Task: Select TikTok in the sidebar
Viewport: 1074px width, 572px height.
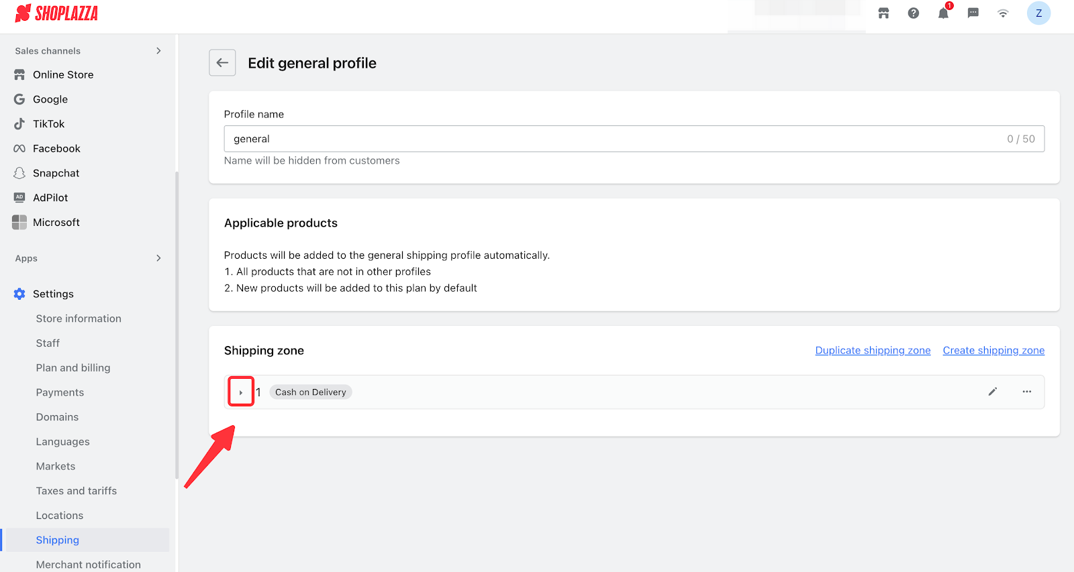Action: [48, 124]
